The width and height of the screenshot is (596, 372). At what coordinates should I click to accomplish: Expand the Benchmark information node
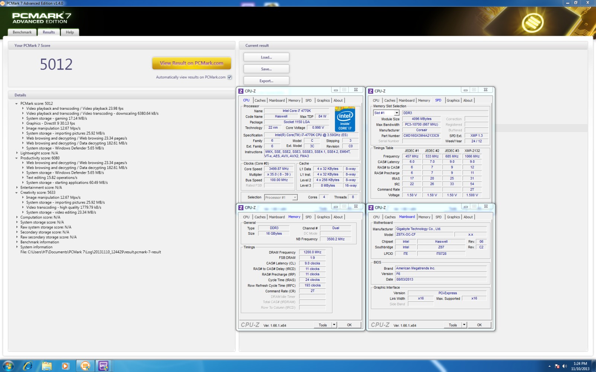tap(16, 242)
